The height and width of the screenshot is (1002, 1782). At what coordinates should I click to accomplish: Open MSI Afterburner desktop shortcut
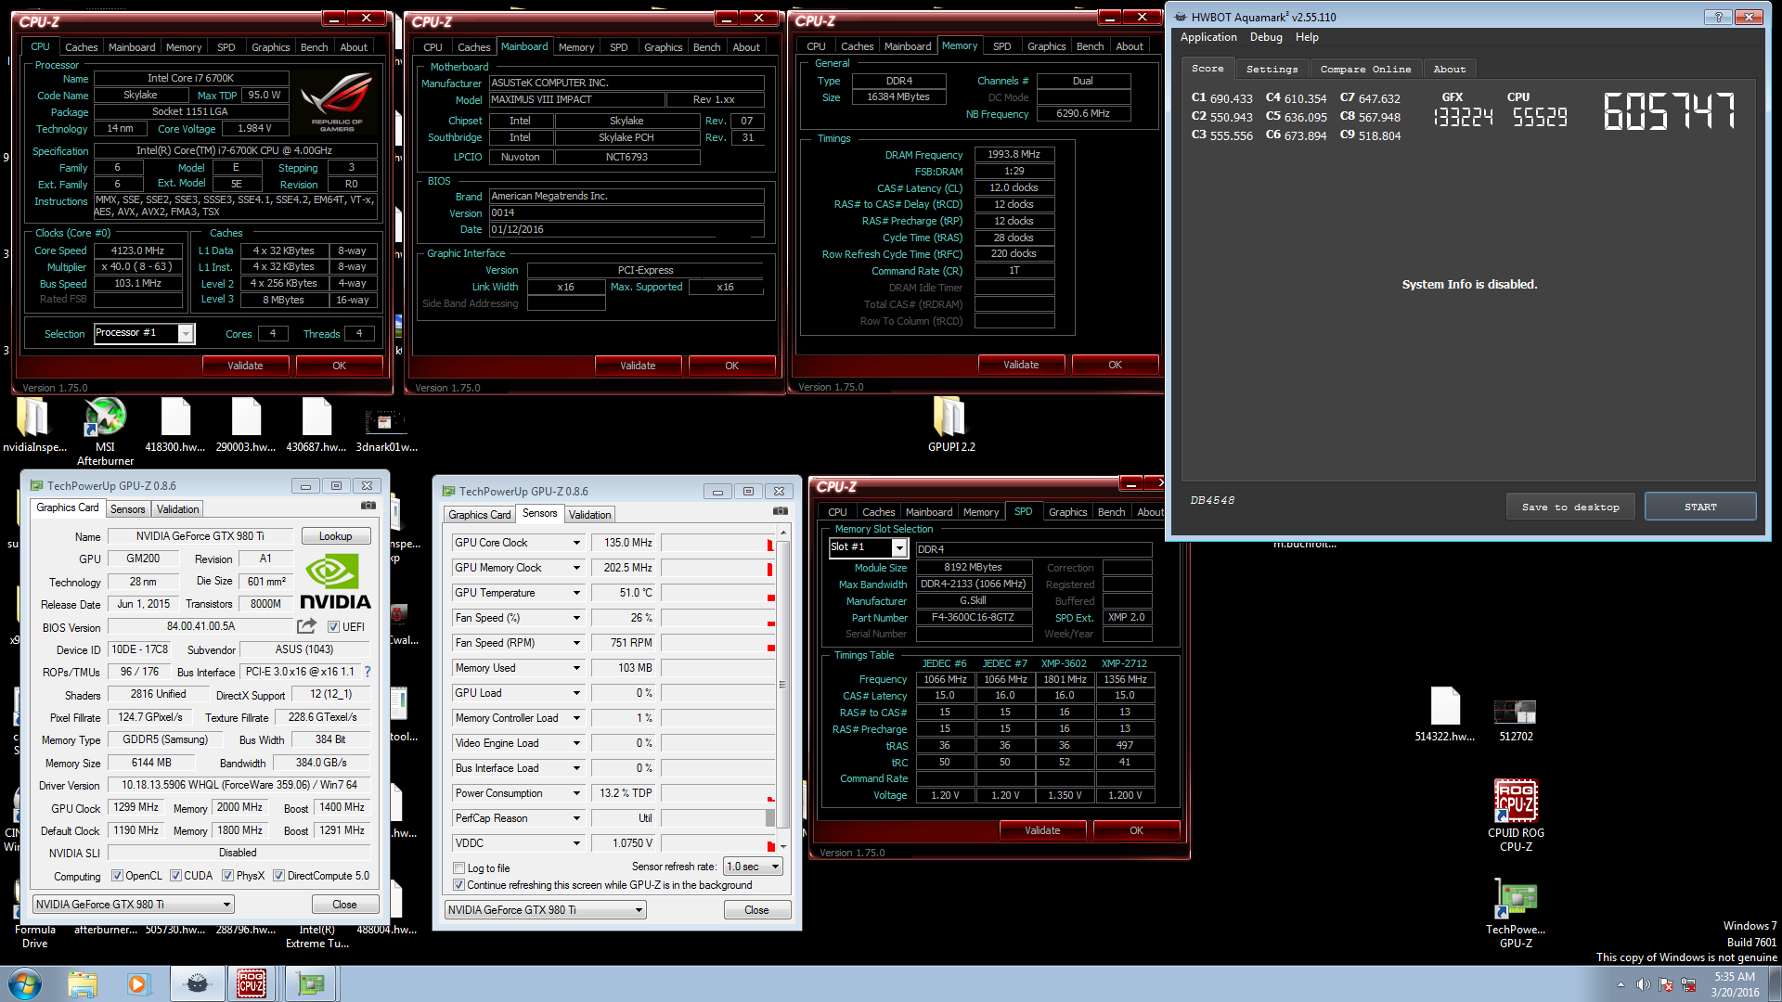point(105,430)
